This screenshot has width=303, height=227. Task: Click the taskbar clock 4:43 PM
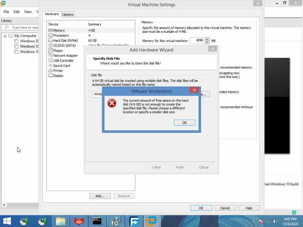(290, 219)
